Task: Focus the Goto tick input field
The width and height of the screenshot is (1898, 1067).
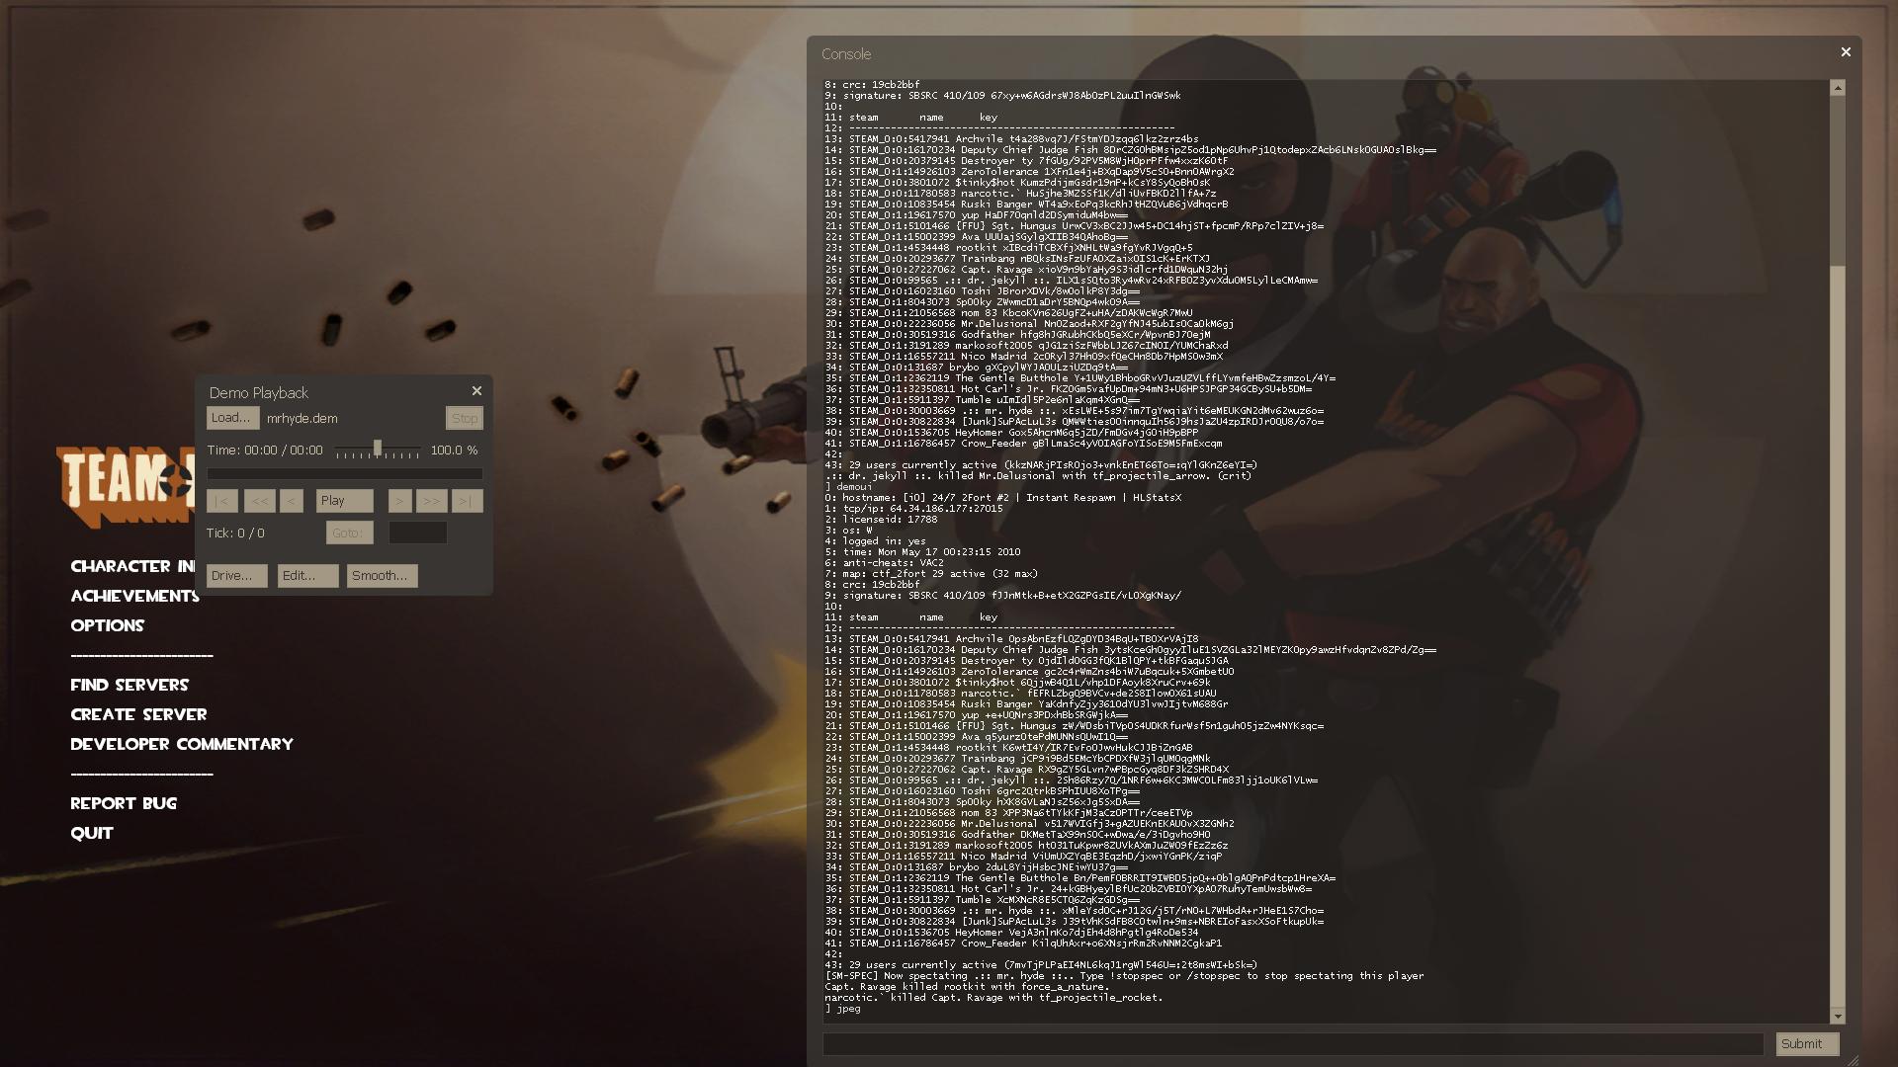Action: [417, 533]
